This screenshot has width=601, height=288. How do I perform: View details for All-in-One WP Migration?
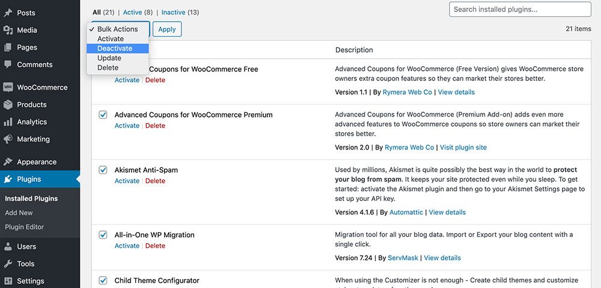[x=442, y=258]
